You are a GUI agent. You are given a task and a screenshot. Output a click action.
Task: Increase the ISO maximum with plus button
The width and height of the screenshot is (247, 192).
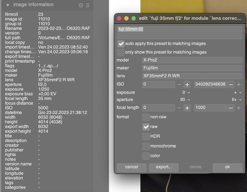click(x=239, y=84)
